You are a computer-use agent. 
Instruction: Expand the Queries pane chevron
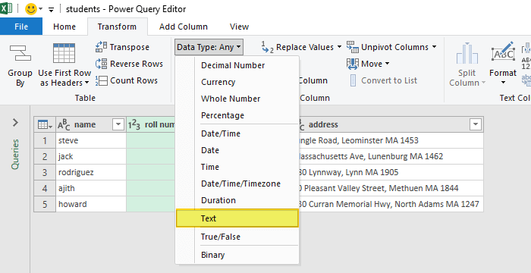click(x=15, y=123)
